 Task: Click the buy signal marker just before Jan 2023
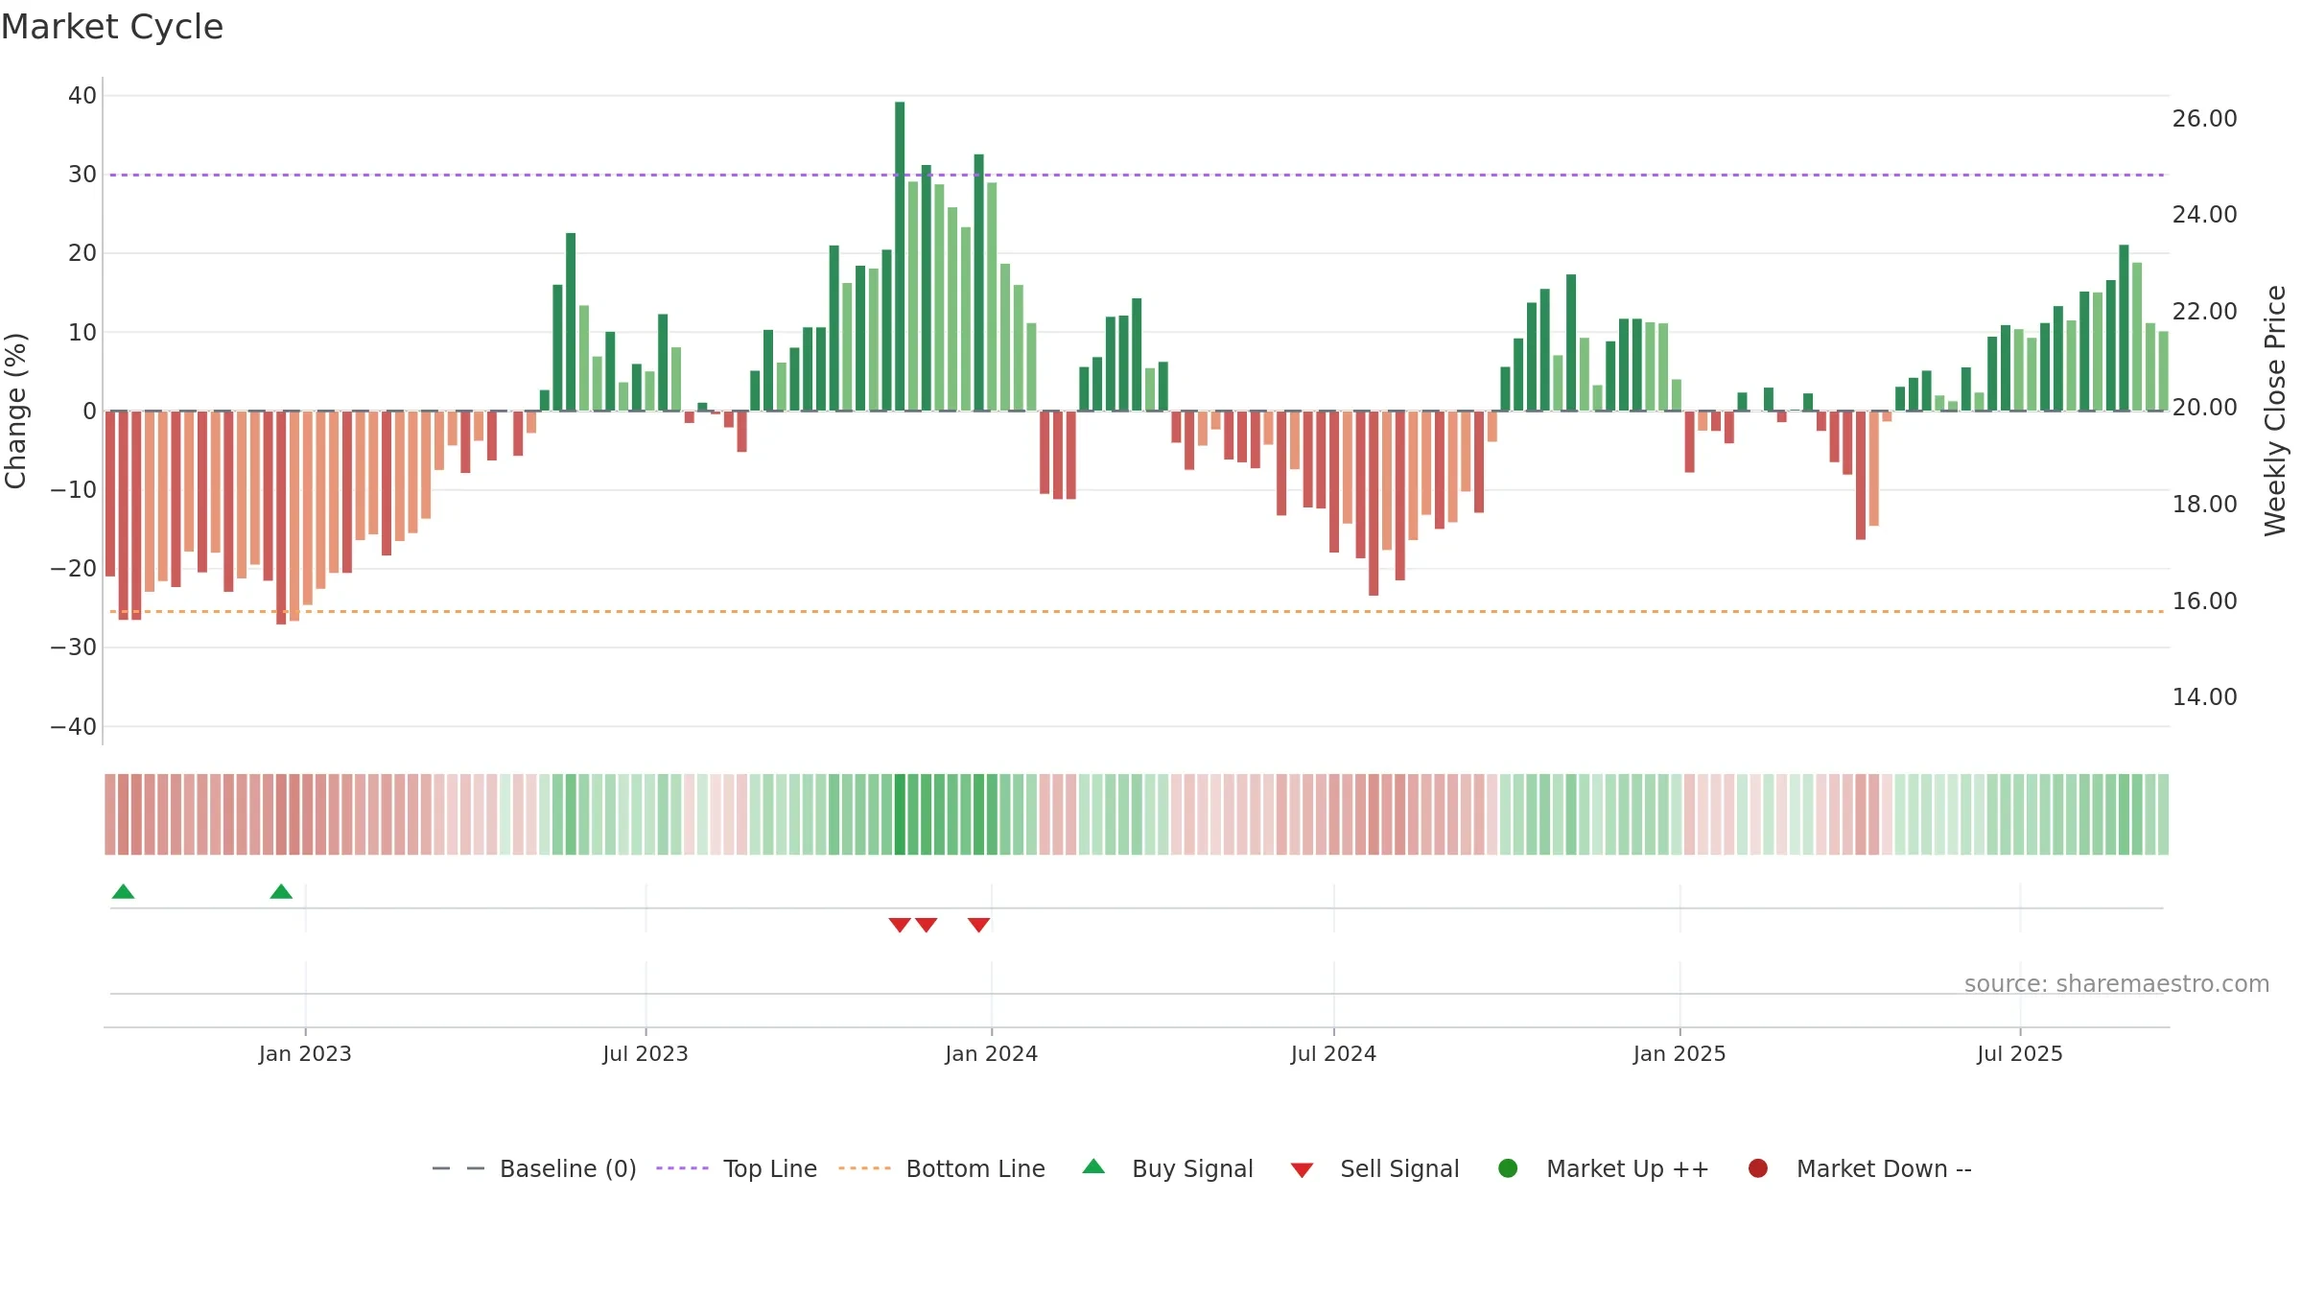coord(281,891)
